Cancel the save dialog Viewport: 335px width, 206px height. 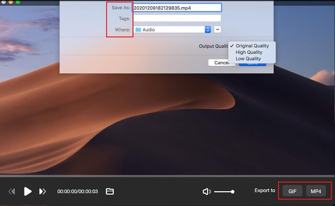221,62
